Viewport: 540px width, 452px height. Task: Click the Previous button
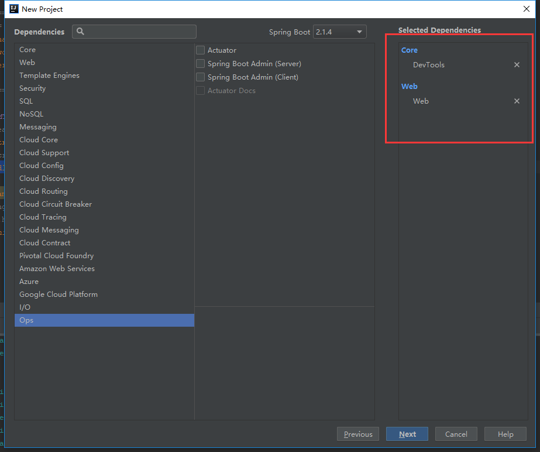(357, 434)
